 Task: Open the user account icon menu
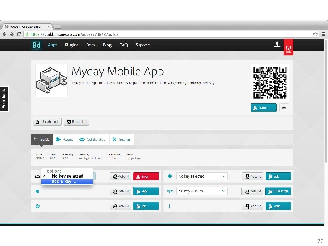[x=276, y=44]
